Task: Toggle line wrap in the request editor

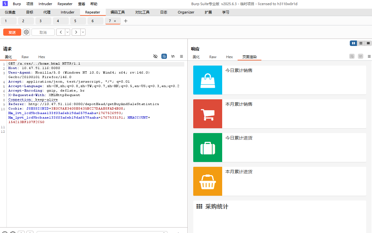Action: [x=164, y=56]
